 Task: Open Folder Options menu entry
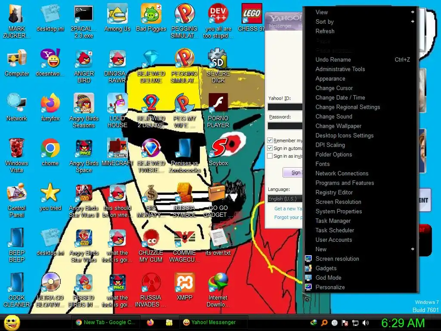[x=361, y=155]
